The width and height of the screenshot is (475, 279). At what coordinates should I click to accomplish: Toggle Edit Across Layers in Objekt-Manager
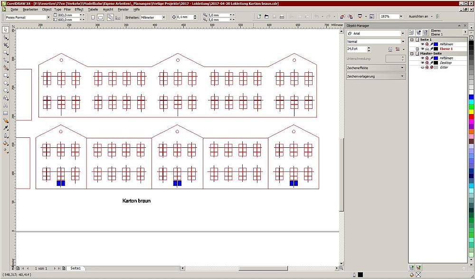[418, 32]
